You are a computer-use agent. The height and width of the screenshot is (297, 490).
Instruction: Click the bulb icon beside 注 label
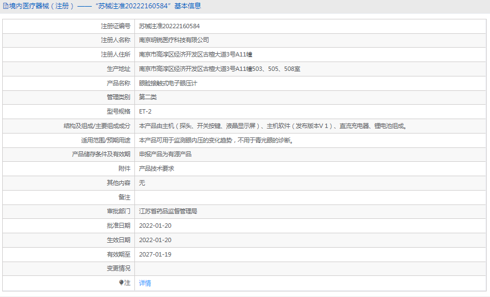(x=121, y=283)
